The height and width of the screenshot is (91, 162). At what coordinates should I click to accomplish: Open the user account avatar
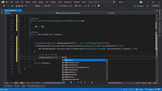point(141,2)
